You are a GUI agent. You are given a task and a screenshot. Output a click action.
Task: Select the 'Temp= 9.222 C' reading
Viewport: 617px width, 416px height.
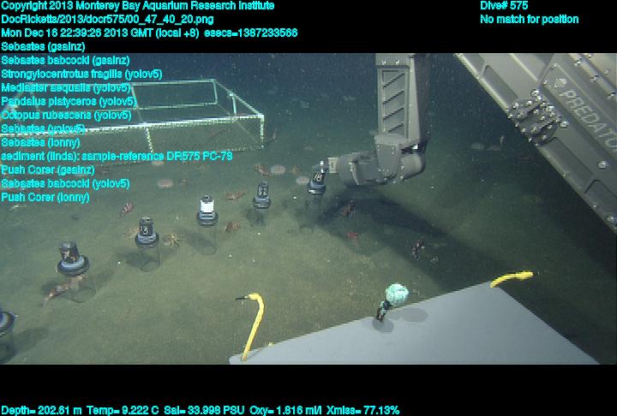coord(123,411)
